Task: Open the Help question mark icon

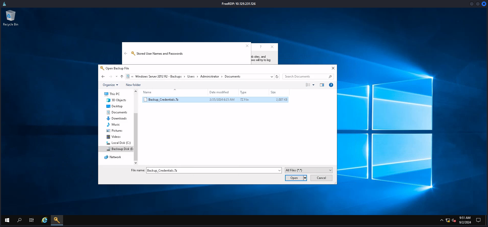Action: point(331,85)
